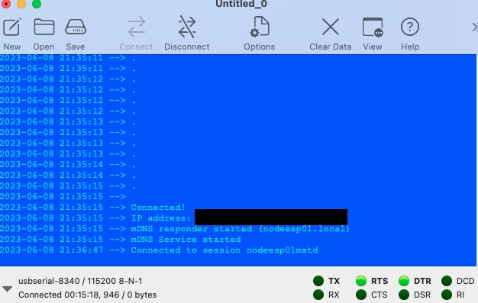Click the yellow minimize window button
Image resolution: width=478 pixels, height=303 pixels.
[x=21, y=4]
